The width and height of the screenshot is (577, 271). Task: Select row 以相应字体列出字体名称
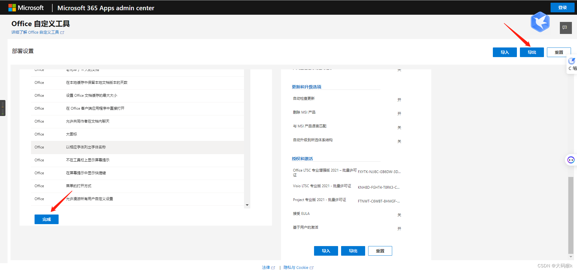point(137,147)
